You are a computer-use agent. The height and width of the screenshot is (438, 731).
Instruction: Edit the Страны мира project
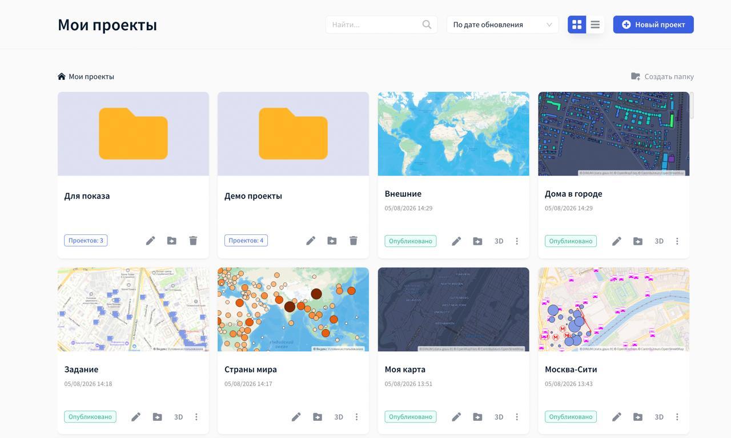[296, 417]
